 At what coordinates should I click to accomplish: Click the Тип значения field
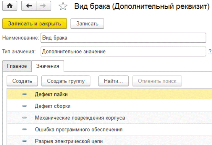[x=123, y=51]
